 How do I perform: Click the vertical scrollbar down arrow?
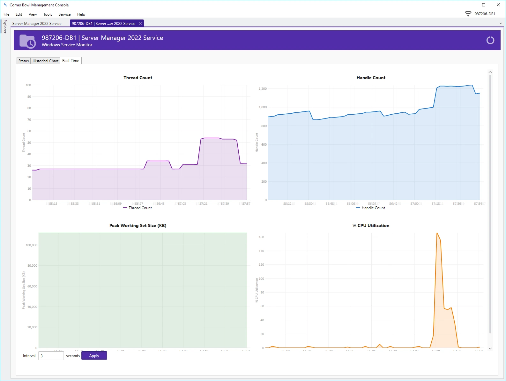[490, 348]
